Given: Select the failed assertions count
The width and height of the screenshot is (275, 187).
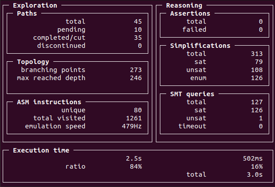Looking at the screenshot, I should pyautogui.click(x=261, y=30).
